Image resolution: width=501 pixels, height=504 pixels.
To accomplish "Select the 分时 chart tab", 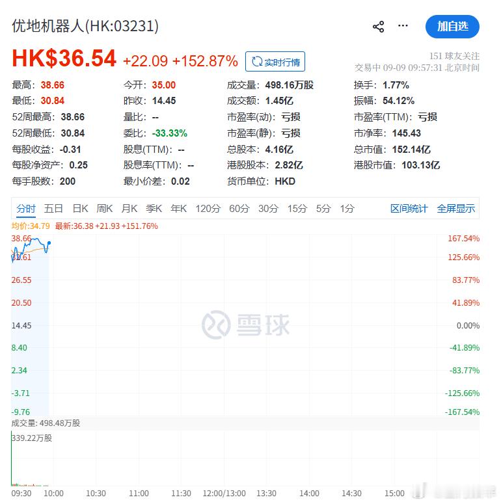I will click(26, 209).
